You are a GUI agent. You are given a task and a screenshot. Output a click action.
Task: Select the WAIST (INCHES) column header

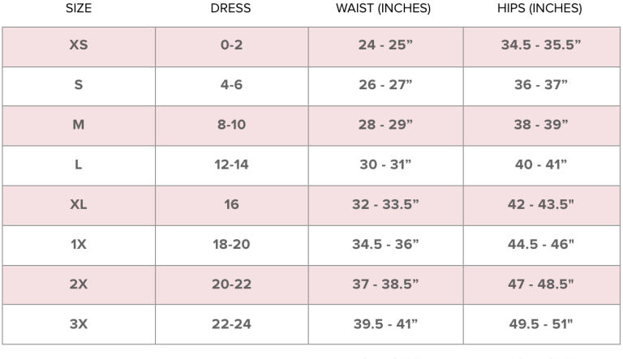click(383, 9)
